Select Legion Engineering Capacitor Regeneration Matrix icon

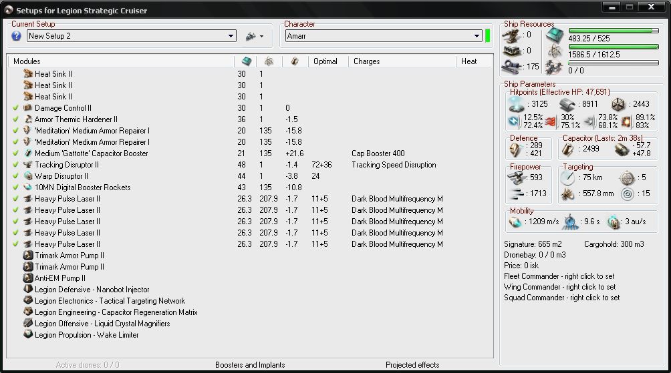pyautogui.click(x=28, y=312)
